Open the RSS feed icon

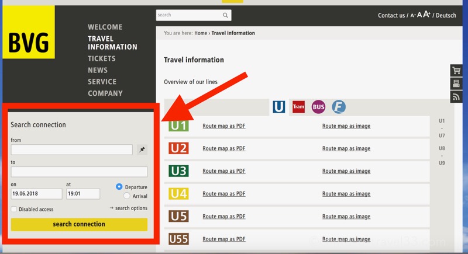(x=456, y=97)
